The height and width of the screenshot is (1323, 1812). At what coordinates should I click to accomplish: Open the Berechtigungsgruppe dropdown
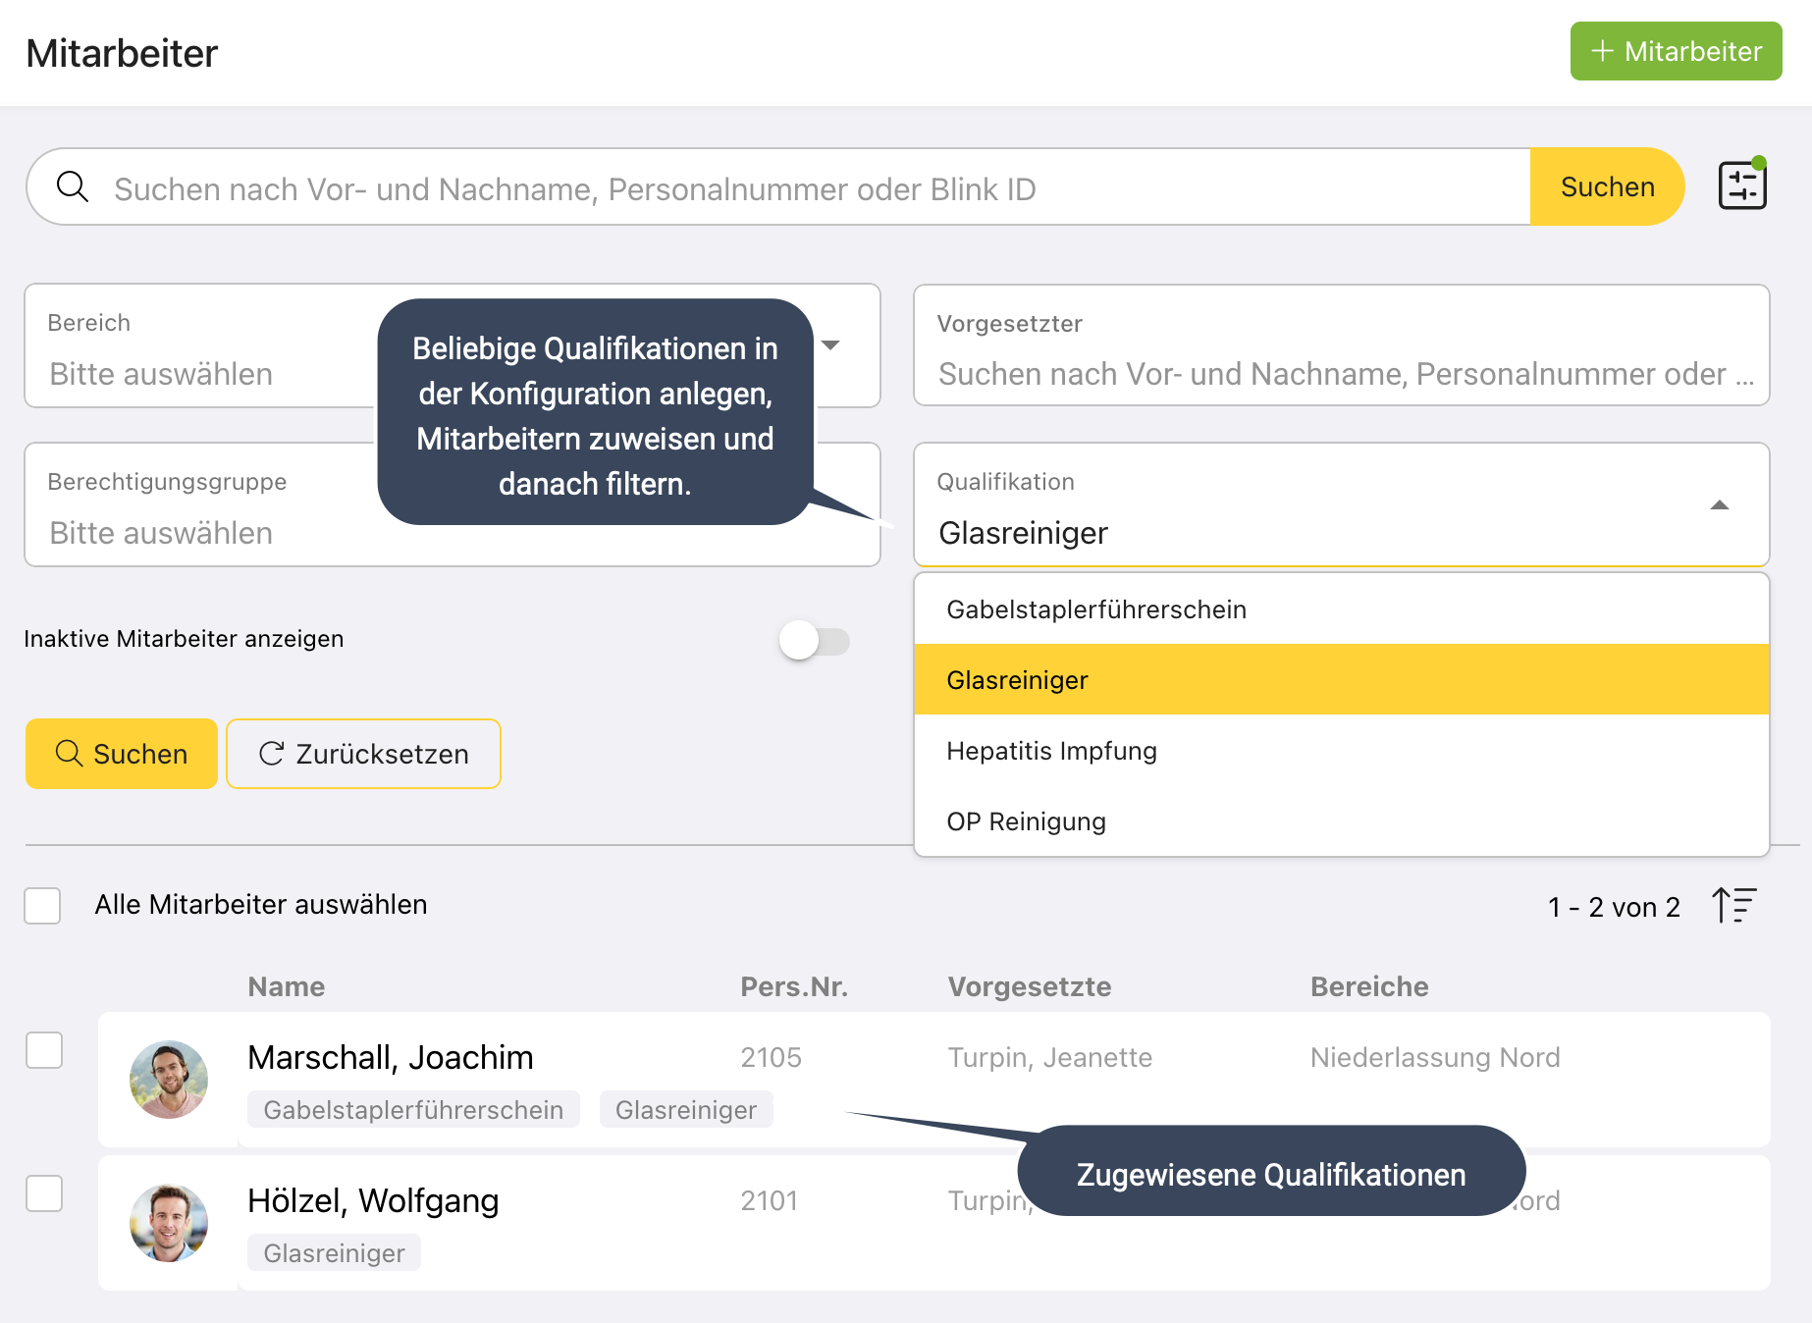[196, 531]
